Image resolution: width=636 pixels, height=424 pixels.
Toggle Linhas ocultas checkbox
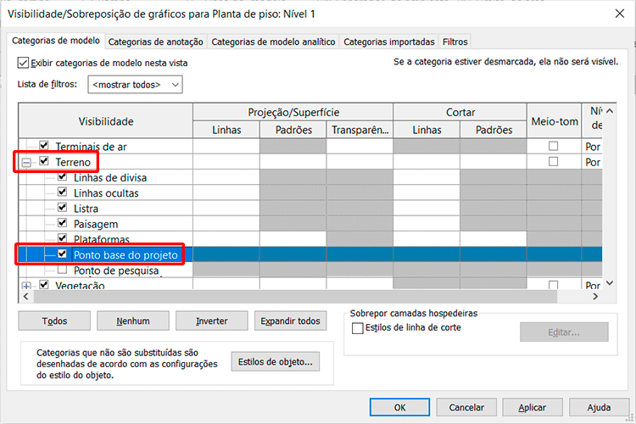tap(62, 192)
